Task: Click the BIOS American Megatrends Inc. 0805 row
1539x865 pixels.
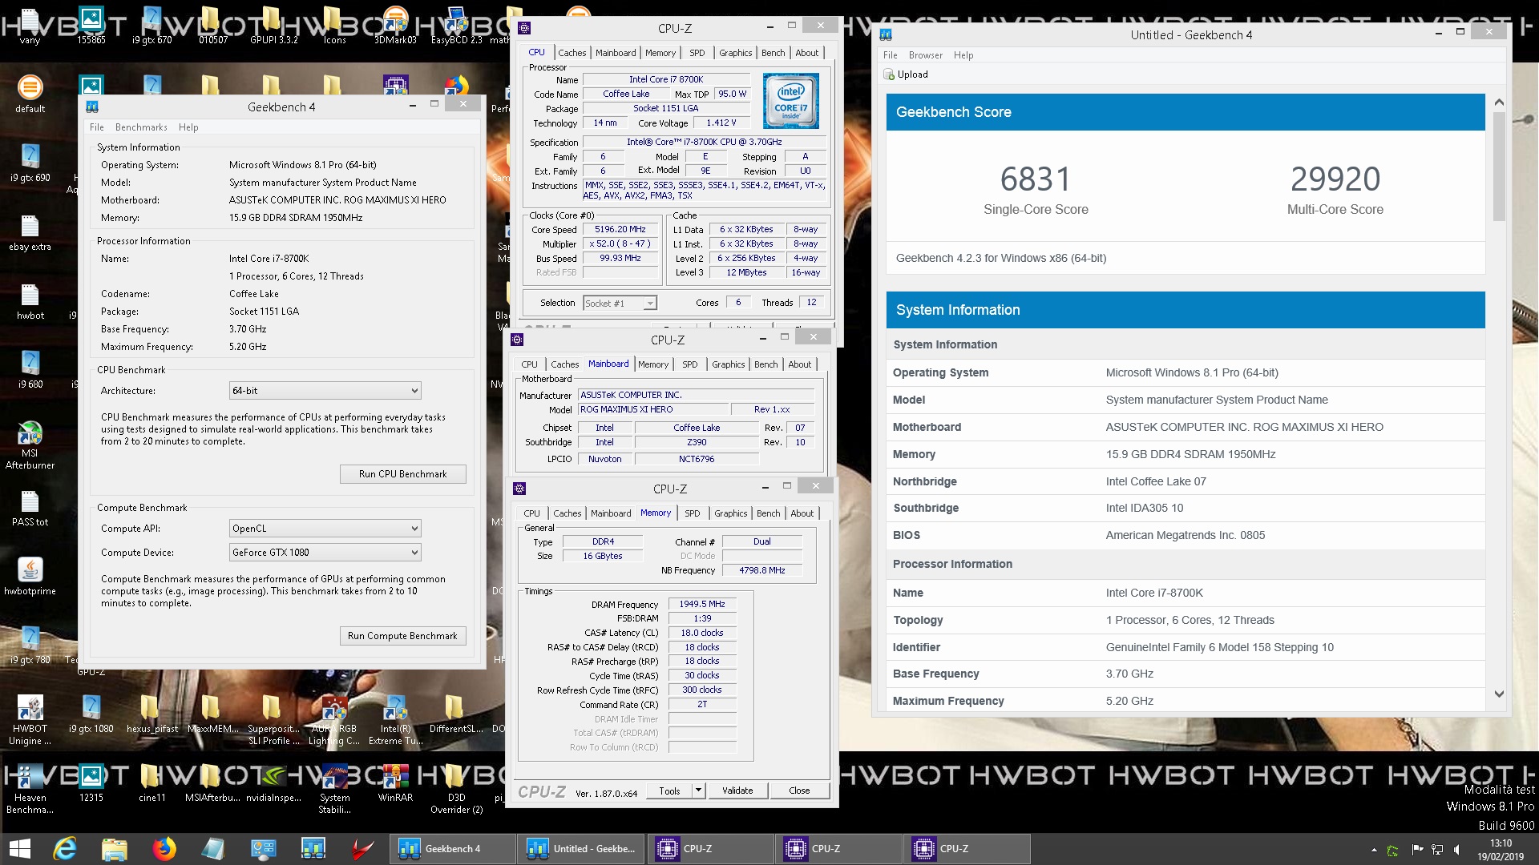Action: point(1186,535)
